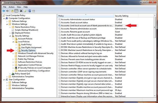This screenshot has width=158, height=103.
Task: Click the IP Security Policies icon
Action: (x=16, y=68)
